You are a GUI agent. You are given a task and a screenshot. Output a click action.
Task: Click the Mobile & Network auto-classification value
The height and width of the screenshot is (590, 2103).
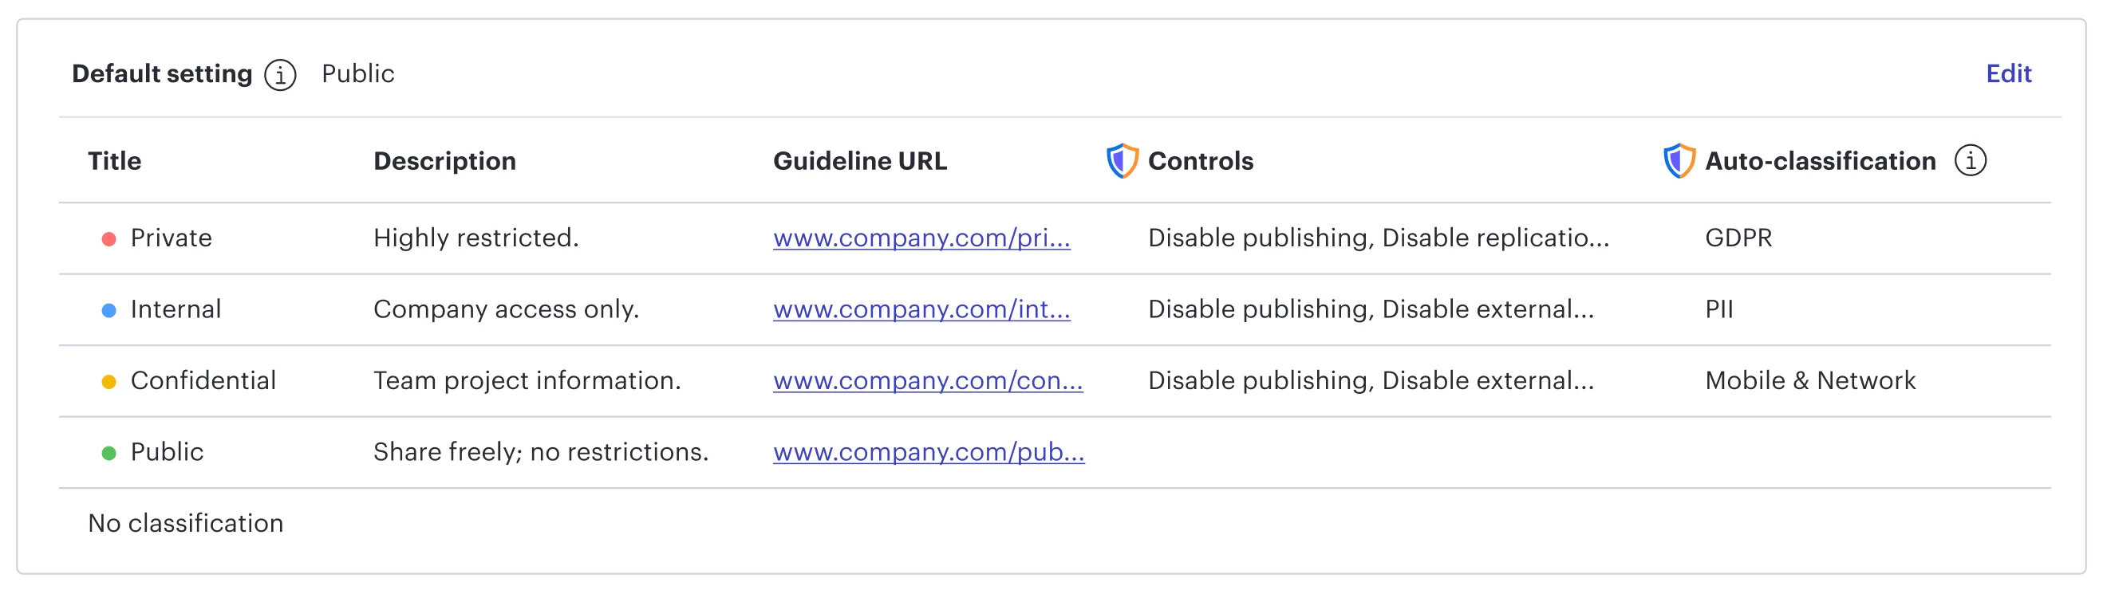point(1810,381)
